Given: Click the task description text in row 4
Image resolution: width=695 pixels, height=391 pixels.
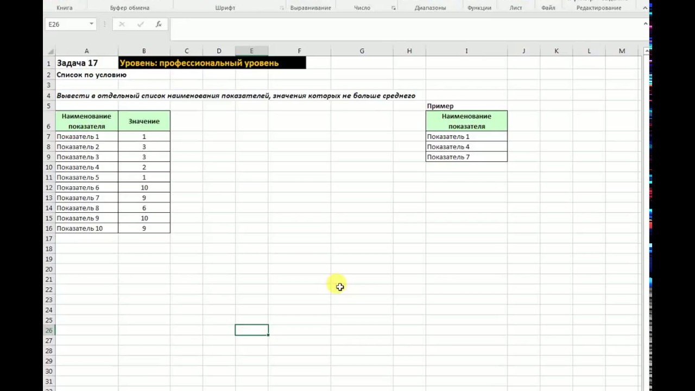Looking at the screenshot, I should [236, 96].
